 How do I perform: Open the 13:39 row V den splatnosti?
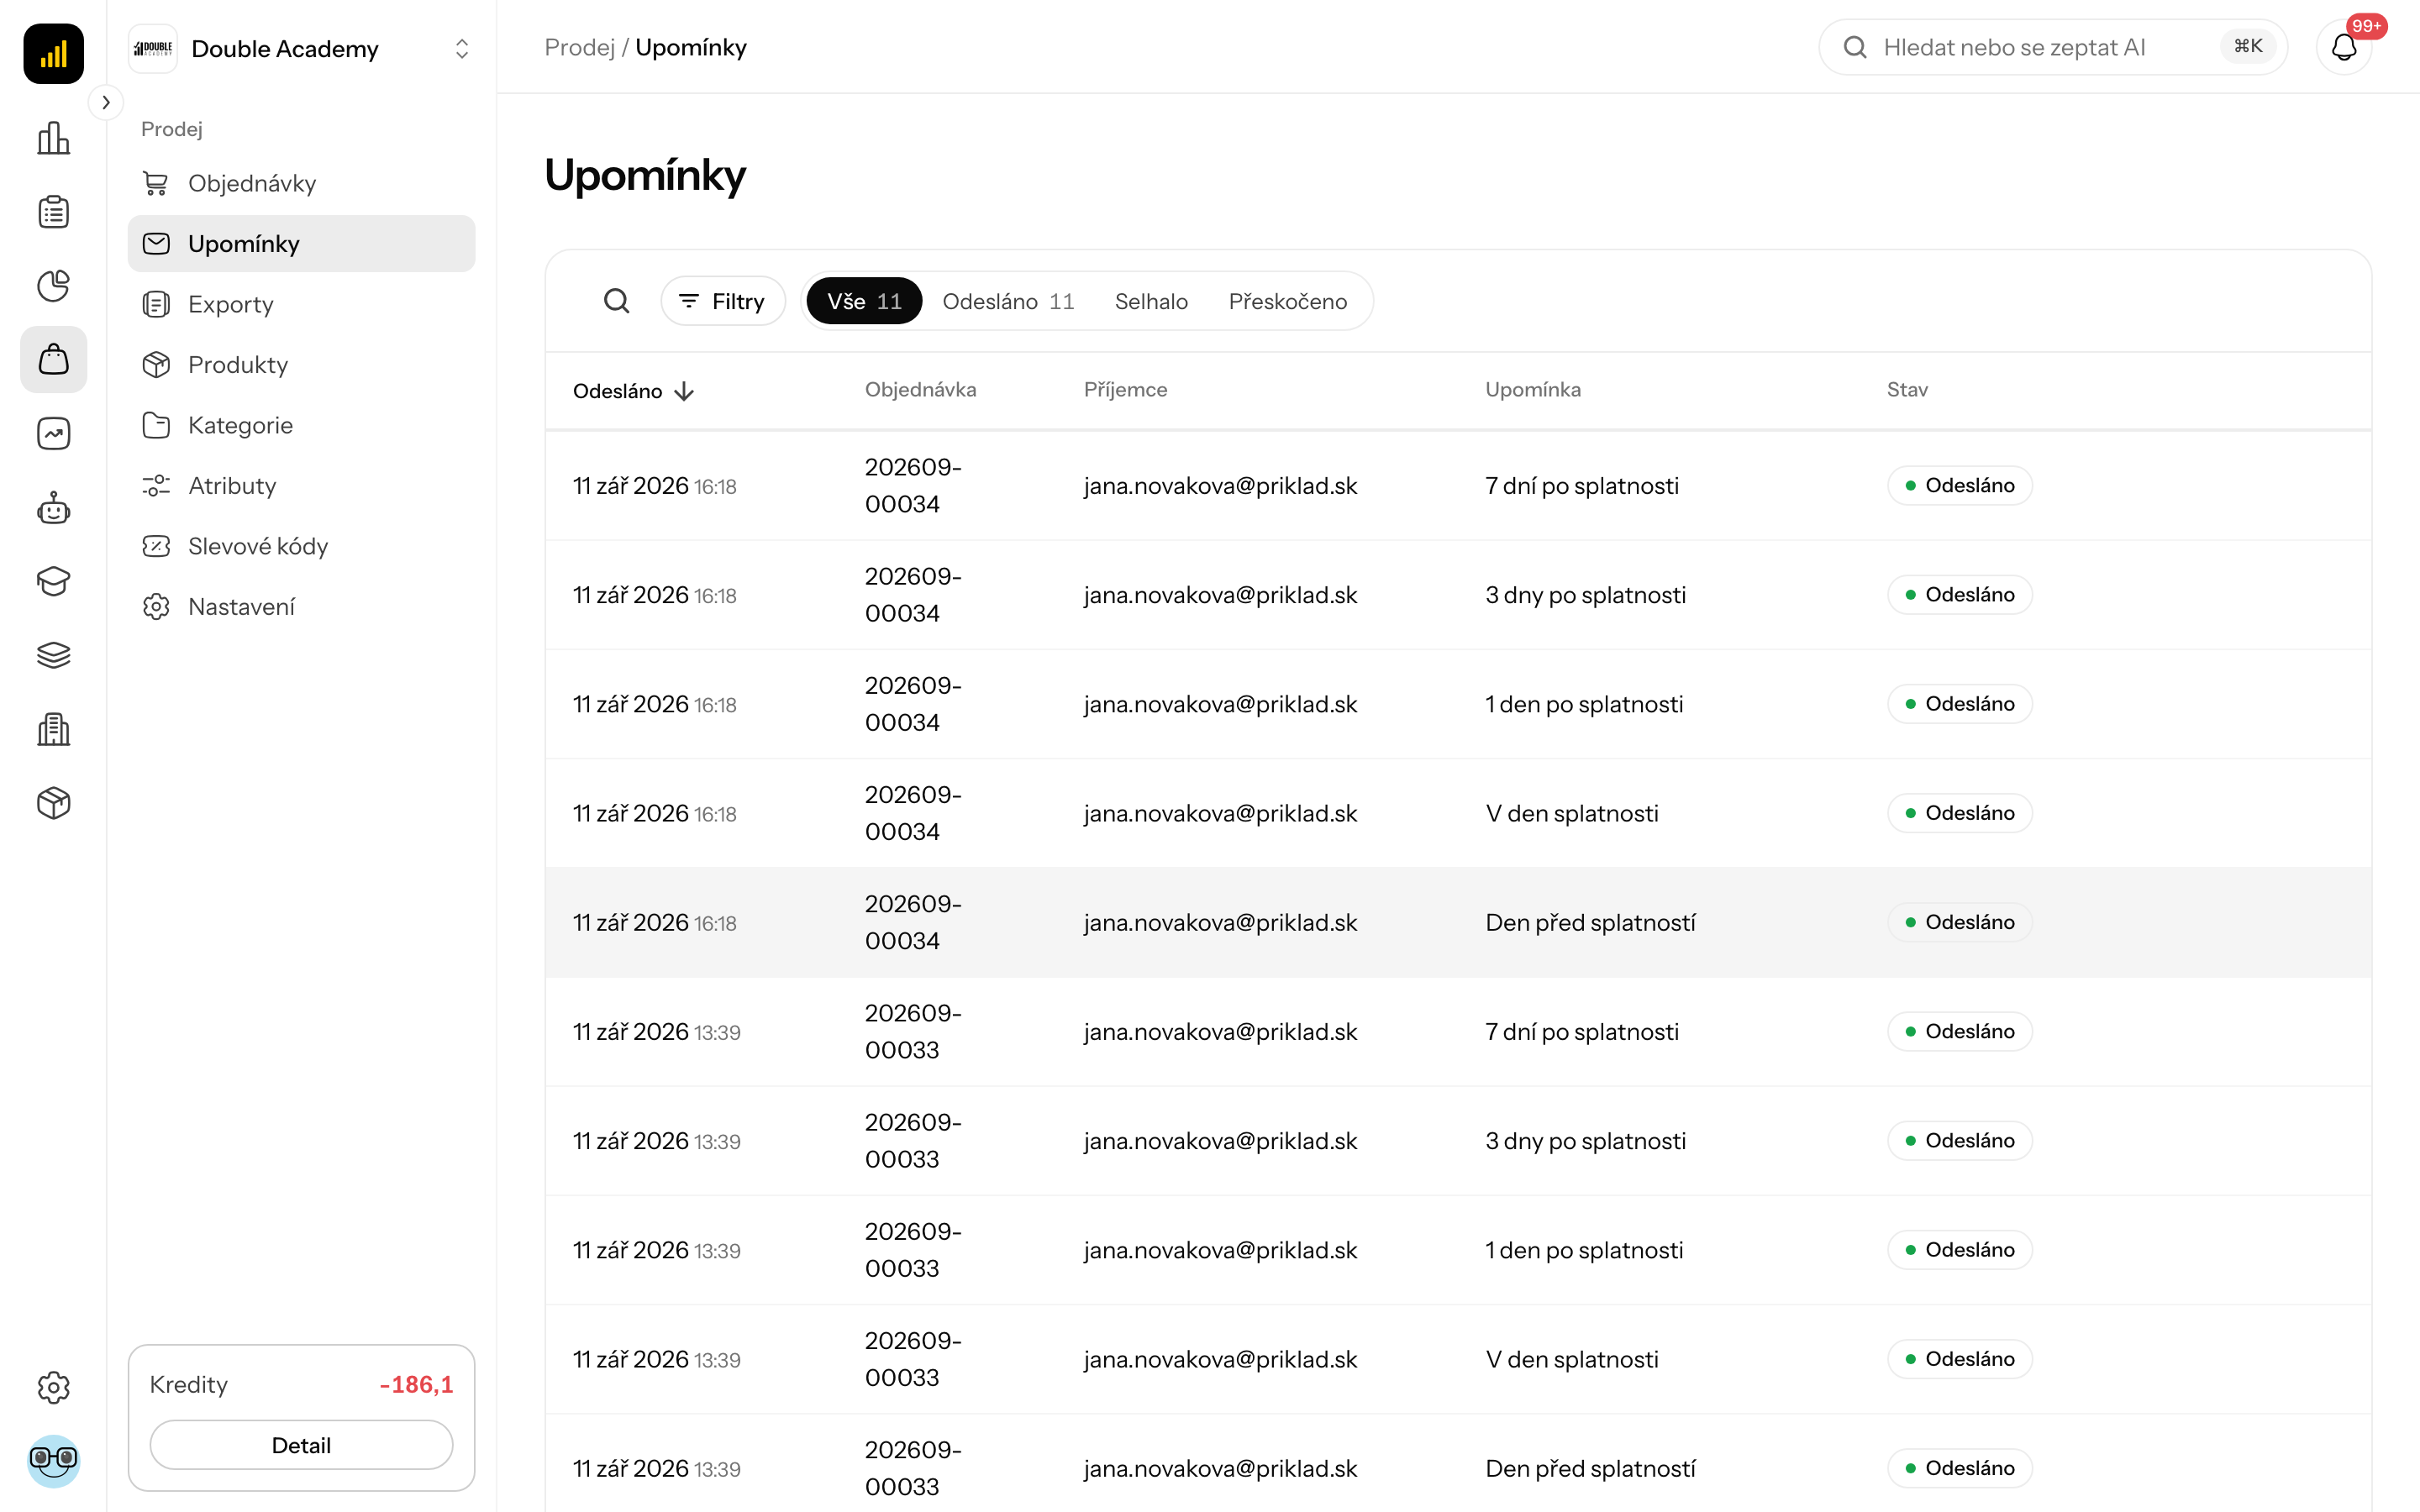coord(1458,1359)
